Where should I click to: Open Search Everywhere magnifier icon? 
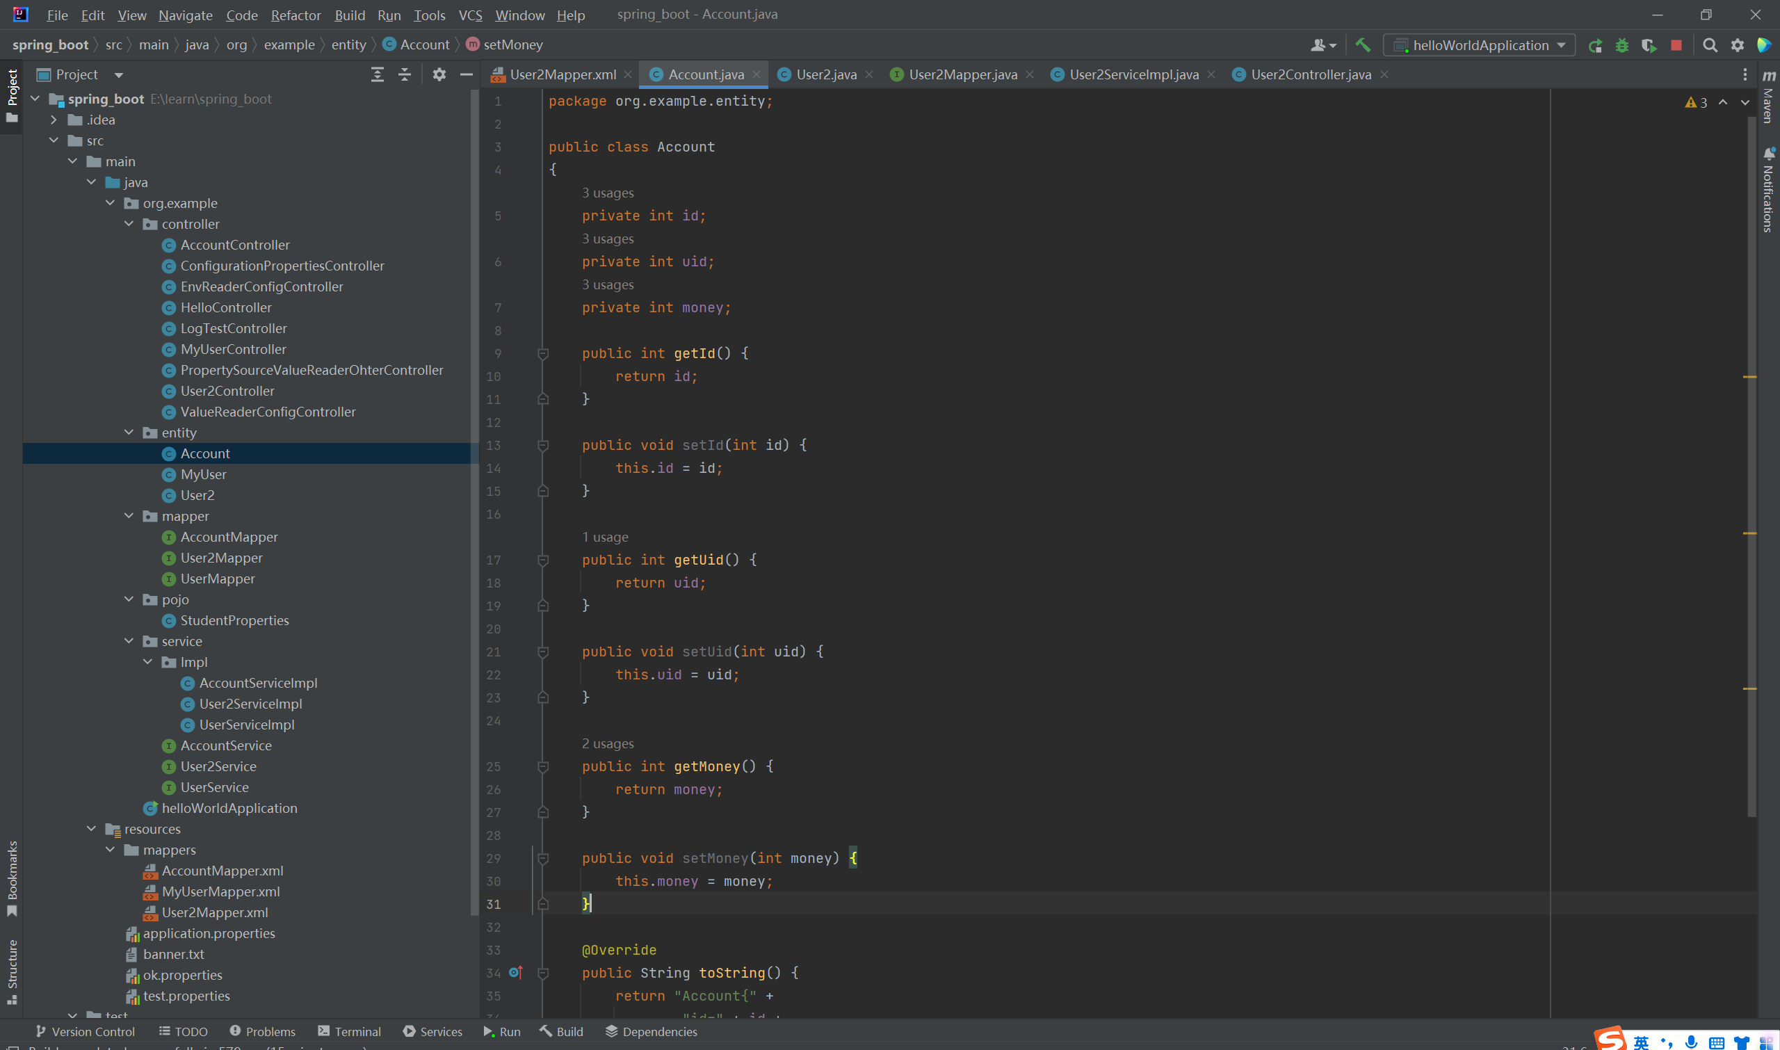coord(1710,45)
